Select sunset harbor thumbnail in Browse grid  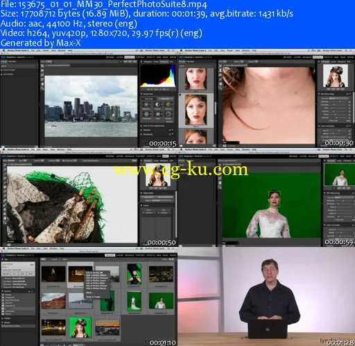107,328
